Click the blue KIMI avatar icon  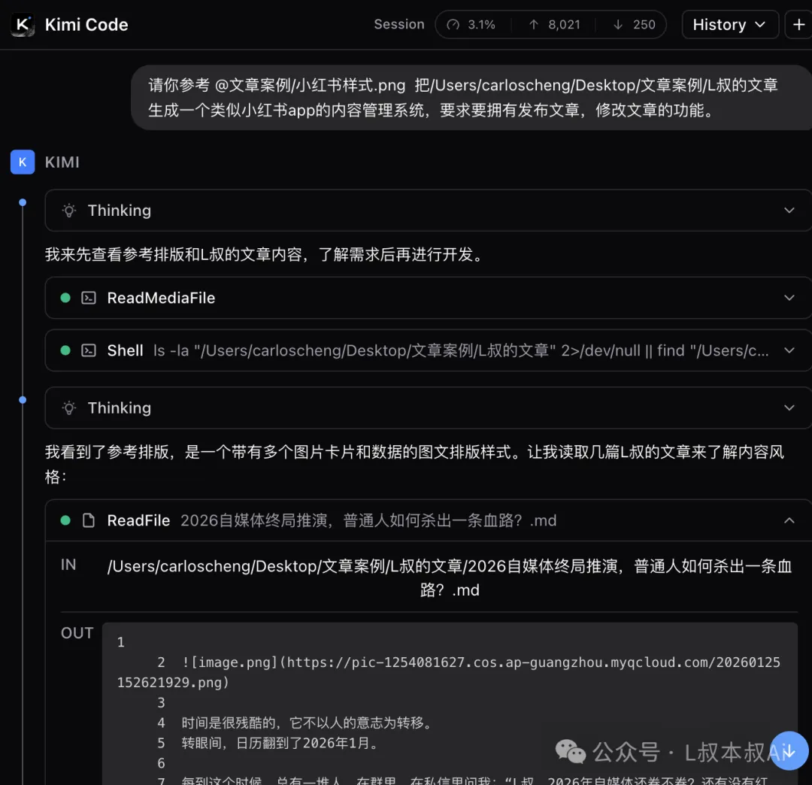(x=23, y=162)
